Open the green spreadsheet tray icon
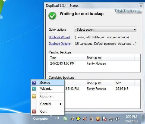The width and height of the screenshot is (145, 124). point(65,119)
